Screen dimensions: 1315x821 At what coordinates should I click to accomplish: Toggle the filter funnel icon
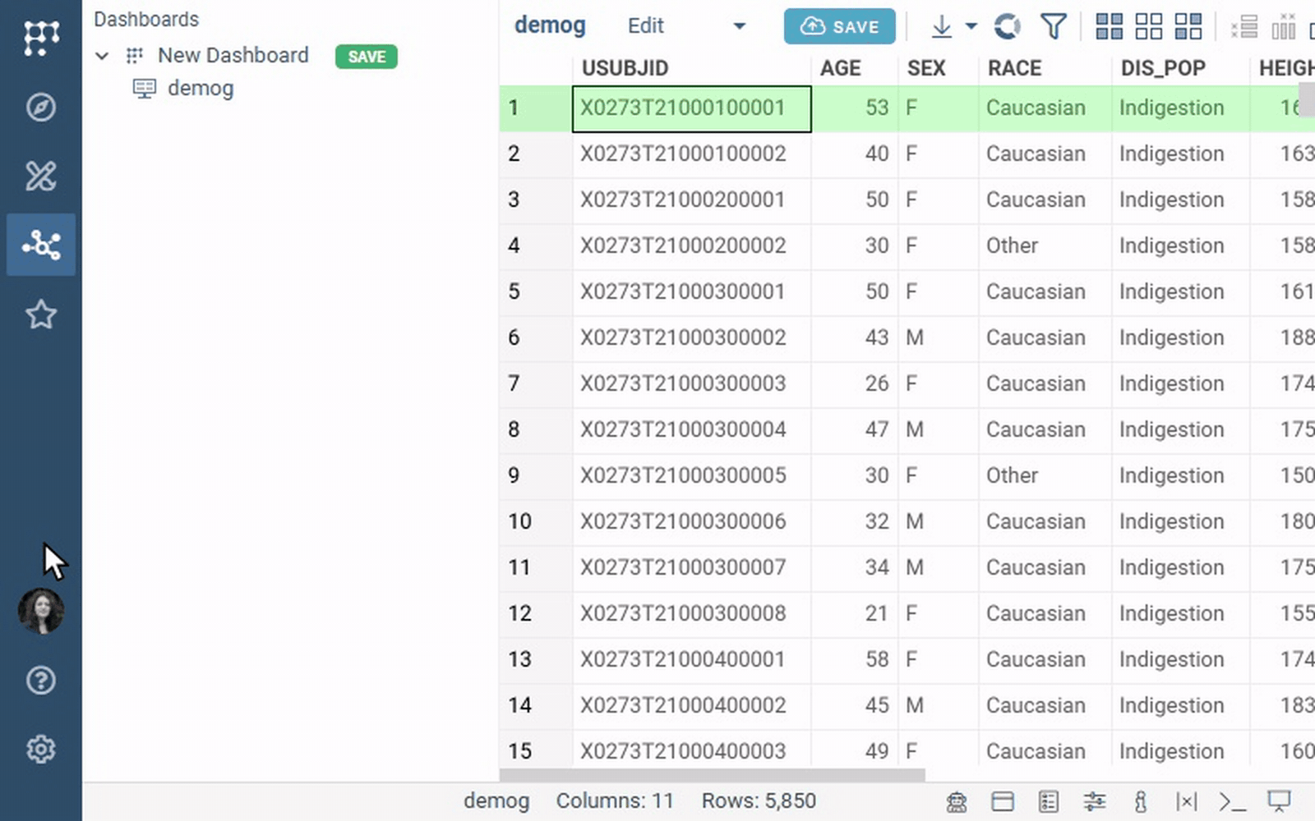click(1053, 26)
